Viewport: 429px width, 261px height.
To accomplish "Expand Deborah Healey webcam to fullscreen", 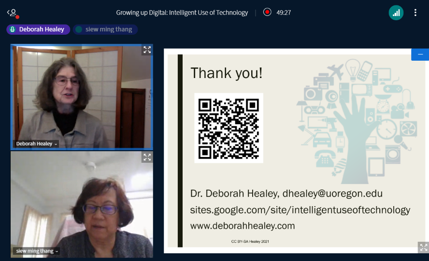I will (147, 50).
